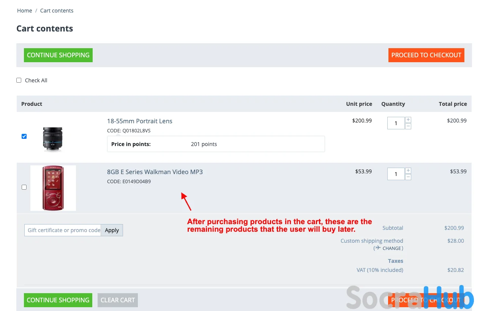Uncheck the 18-55mm Portrait Lens checkbox

[x=24, y=137]
